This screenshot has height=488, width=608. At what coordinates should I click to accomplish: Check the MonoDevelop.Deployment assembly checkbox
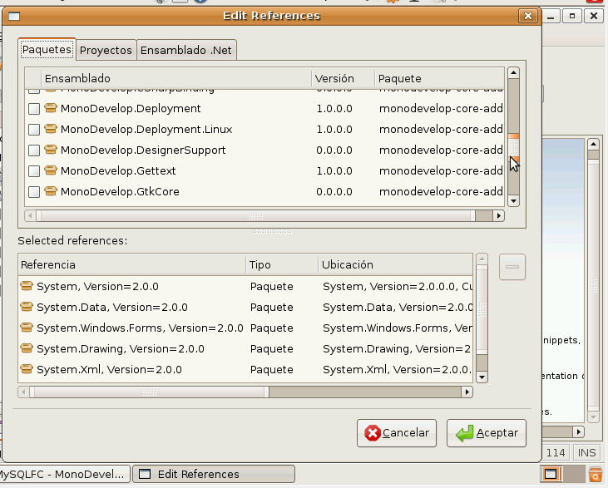point(34,109)
